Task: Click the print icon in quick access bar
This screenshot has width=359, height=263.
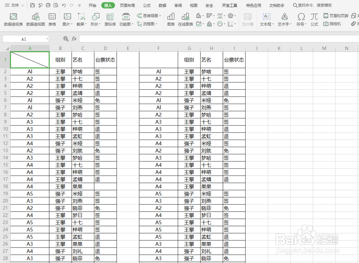Action: pyautogui.click(x=48, y=5)
